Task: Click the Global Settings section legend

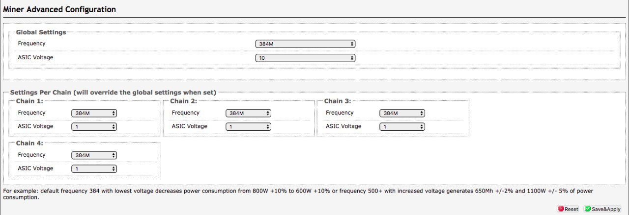Action: (41, 32)
